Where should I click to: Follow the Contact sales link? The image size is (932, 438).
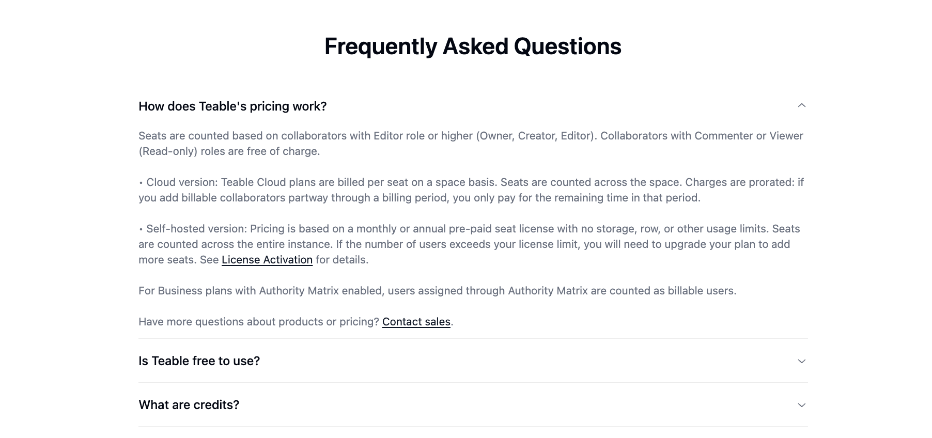pos(416,322)
